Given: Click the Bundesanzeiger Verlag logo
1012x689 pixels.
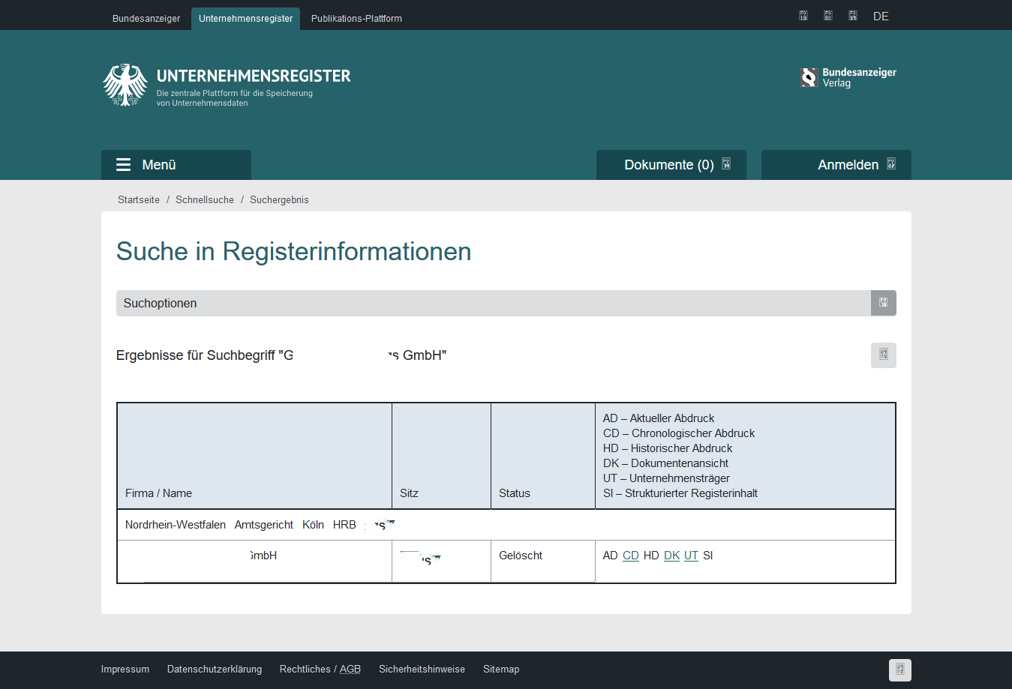Looking at the screenshot, I should coord(848,77).
